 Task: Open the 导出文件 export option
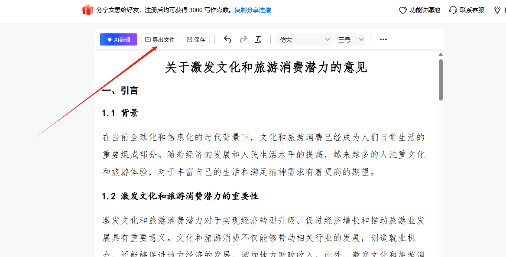[160, 39]
